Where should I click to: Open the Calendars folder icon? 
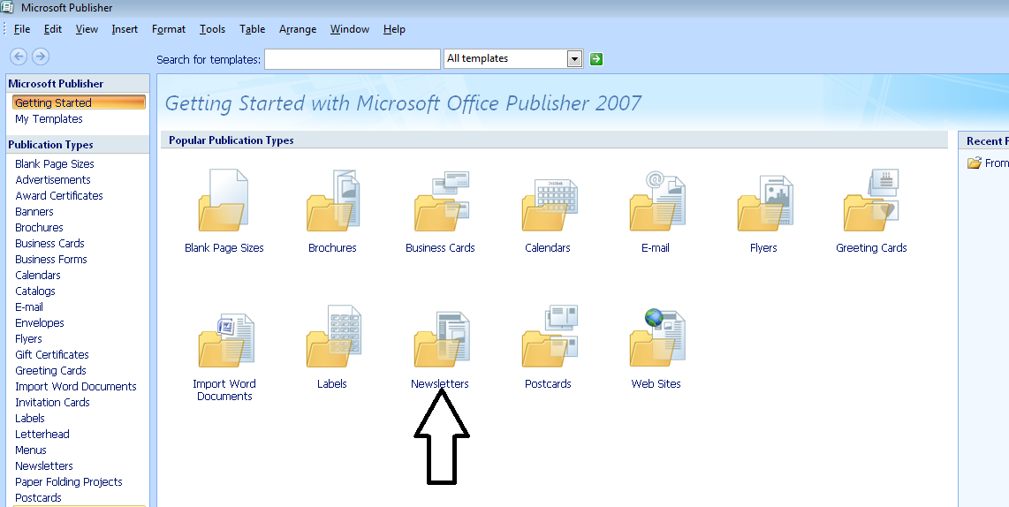(549, 203)
